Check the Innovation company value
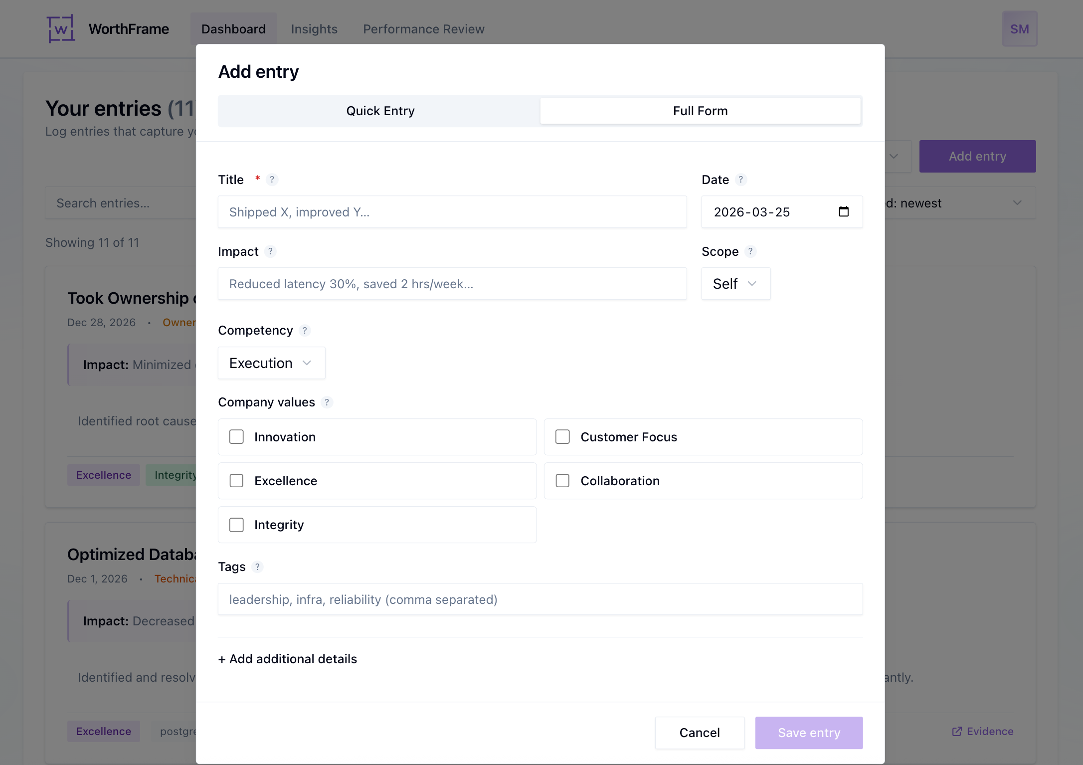Image resolution: width=1083 pixels, height=765 pixels. (236, 436)
